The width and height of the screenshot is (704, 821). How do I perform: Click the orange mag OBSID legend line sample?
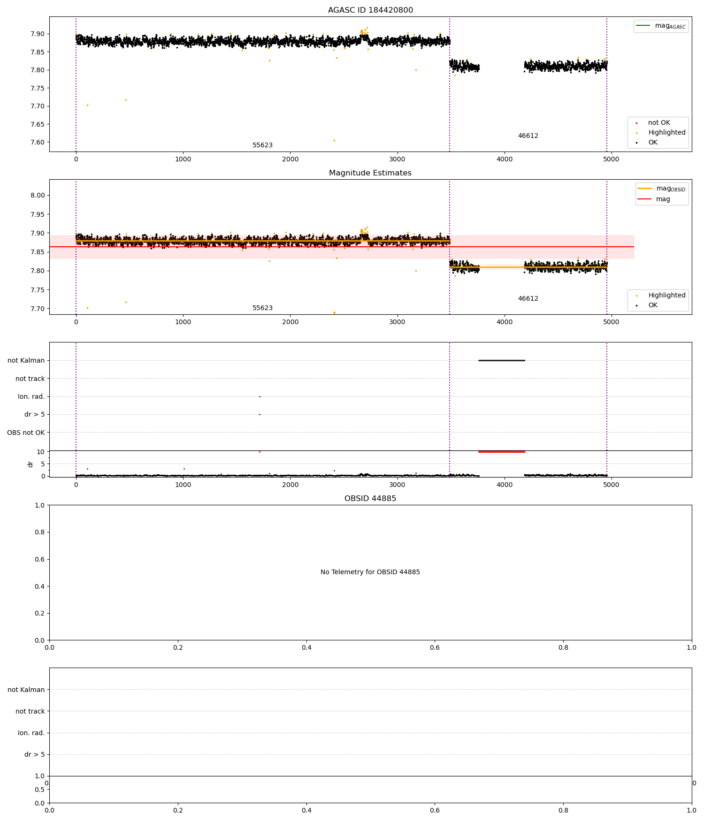(x=645, y=188)
